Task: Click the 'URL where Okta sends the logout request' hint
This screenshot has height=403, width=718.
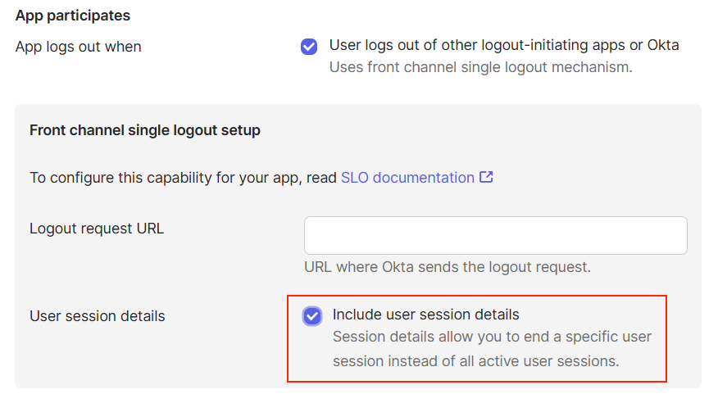Action: [447, 267]
